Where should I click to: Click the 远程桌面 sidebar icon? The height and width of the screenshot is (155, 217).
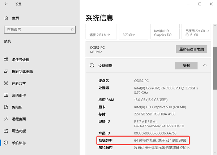point(6,119)
